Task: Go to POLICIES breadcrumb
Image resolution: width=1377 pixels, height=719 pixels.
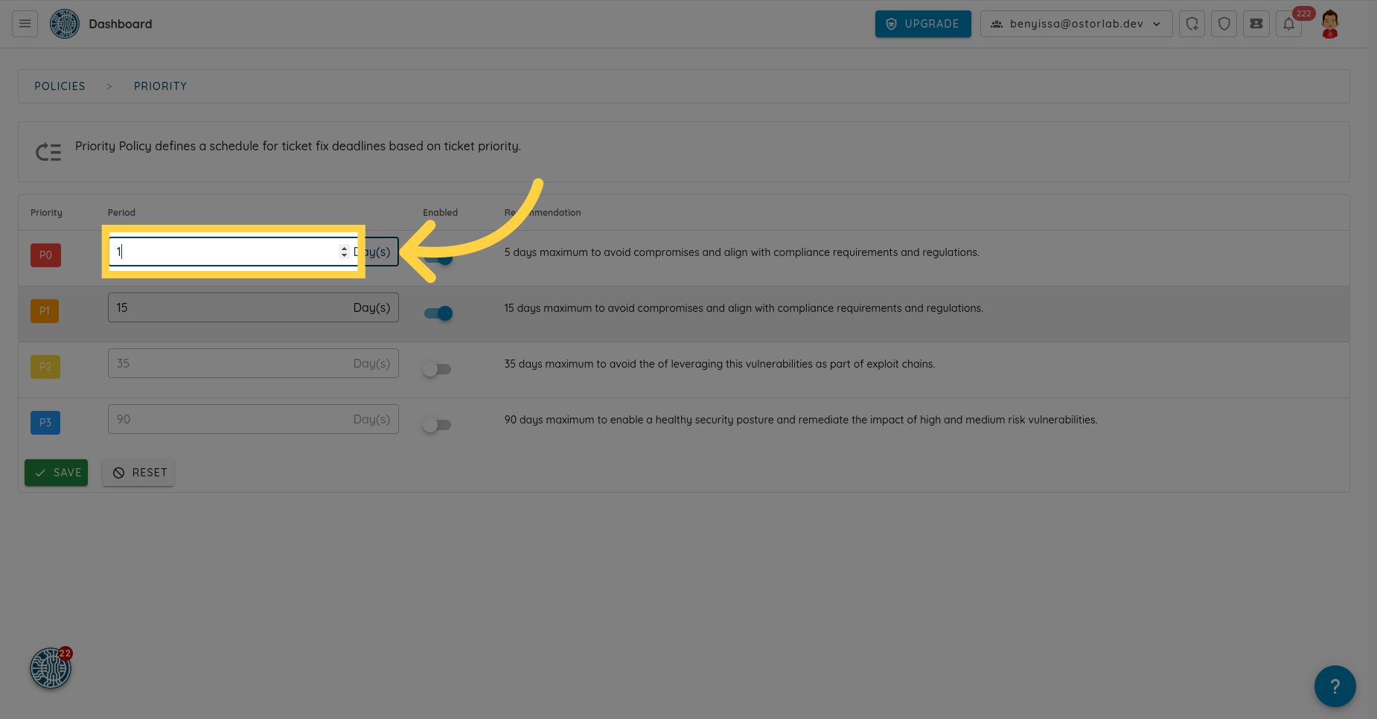Action: coord(60,86)
